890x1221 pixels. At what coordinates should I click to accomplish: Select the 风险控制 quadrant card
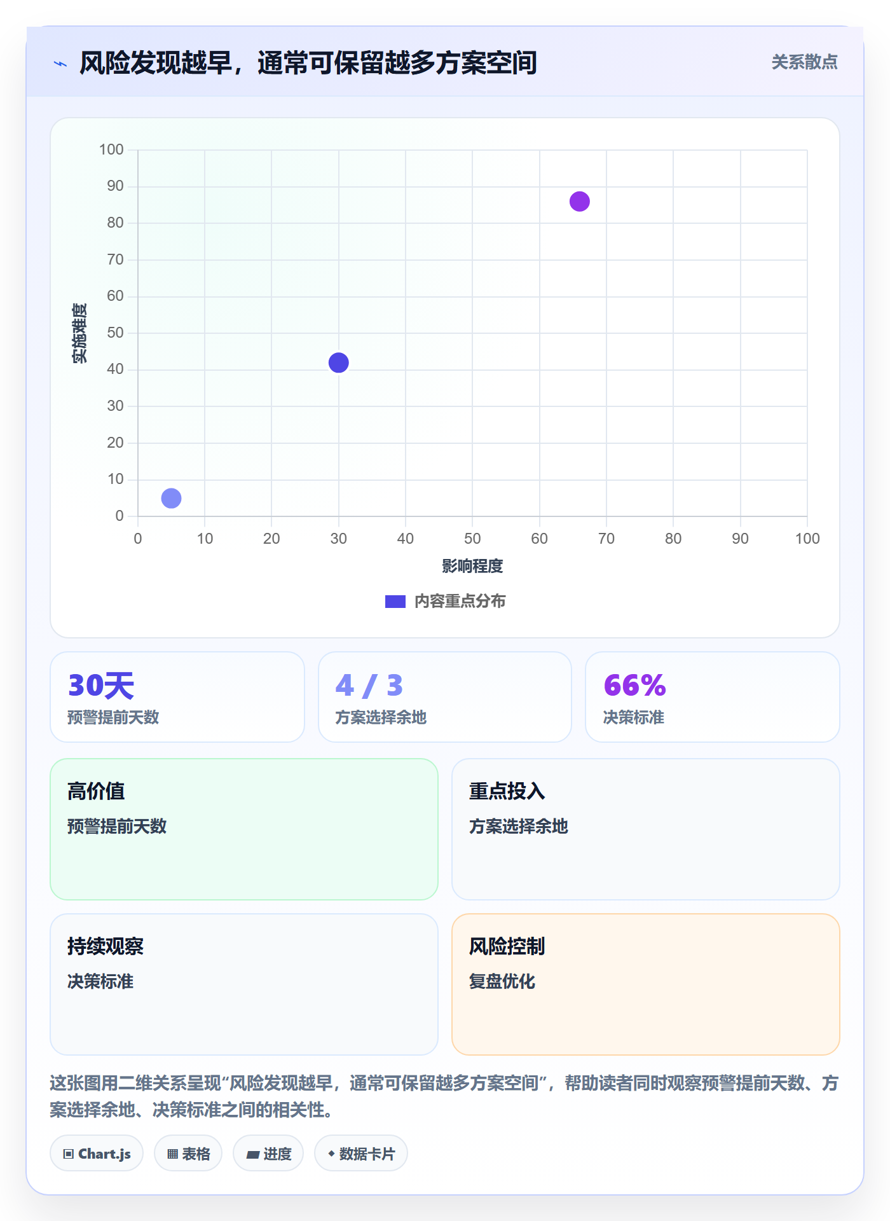pos(646,984)
